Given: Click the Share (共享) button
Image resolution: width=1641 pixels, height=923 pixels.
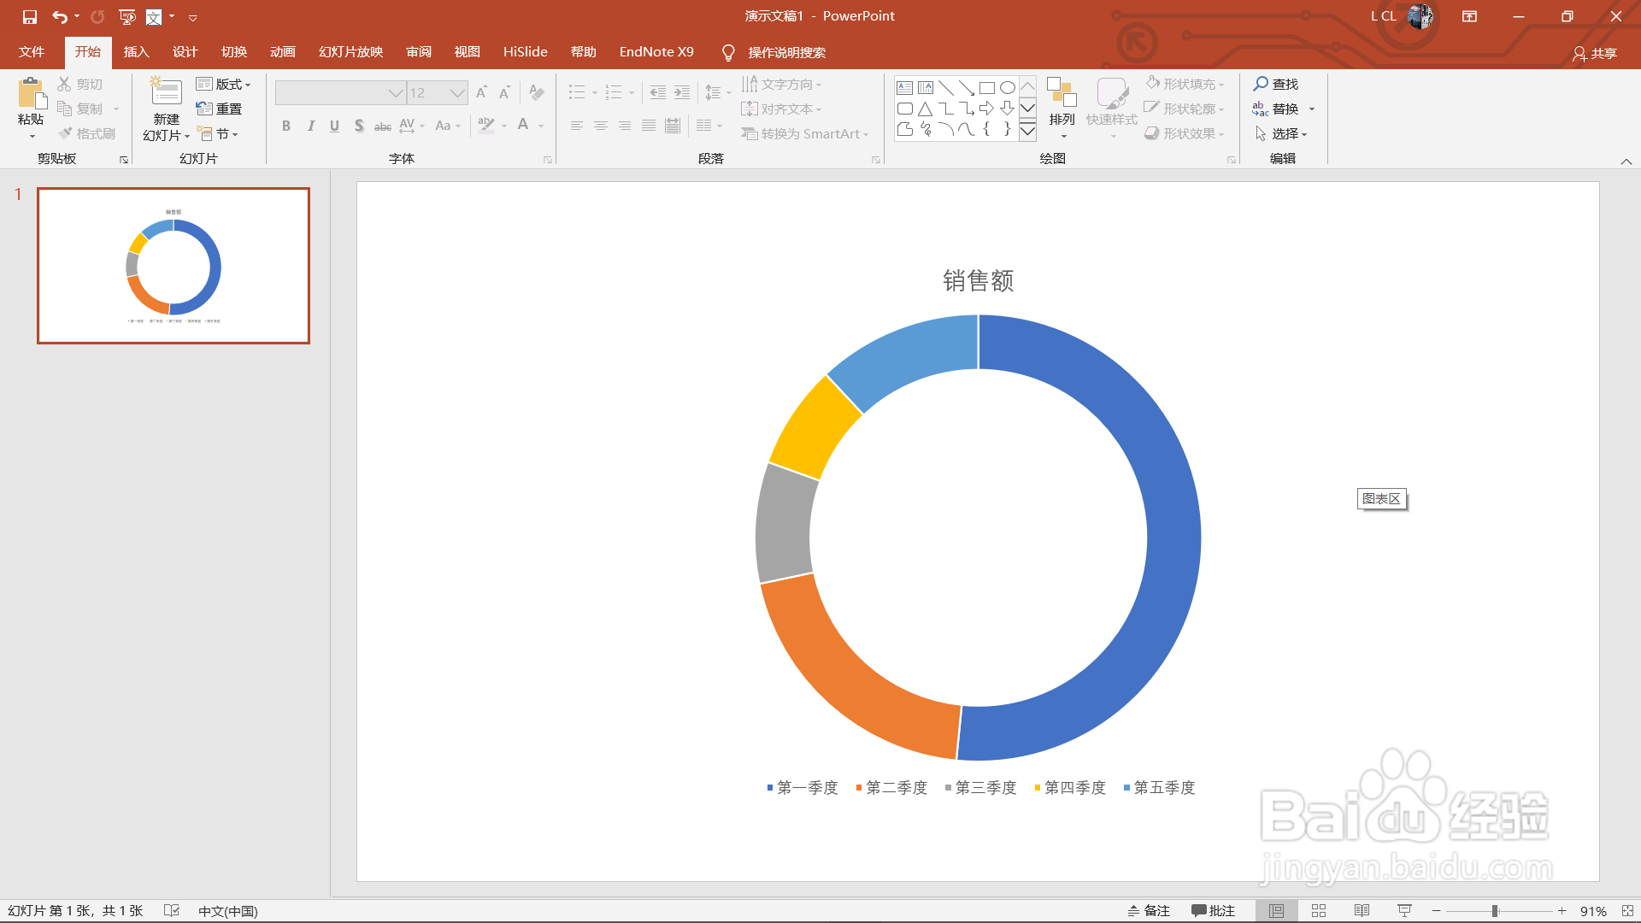Looking at the screenshot, I should [1595, 53].
